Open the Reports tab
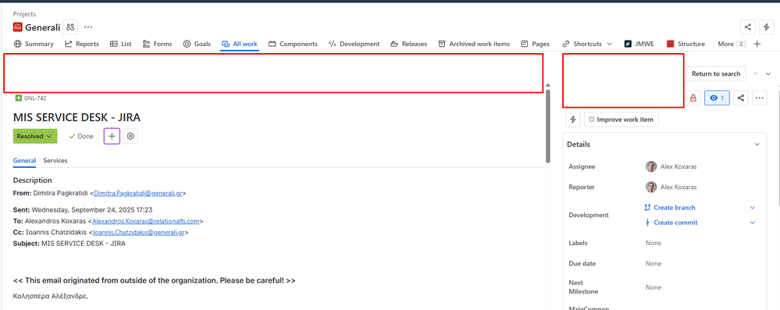This screenshot has width=780, height=310. point(82,44)
